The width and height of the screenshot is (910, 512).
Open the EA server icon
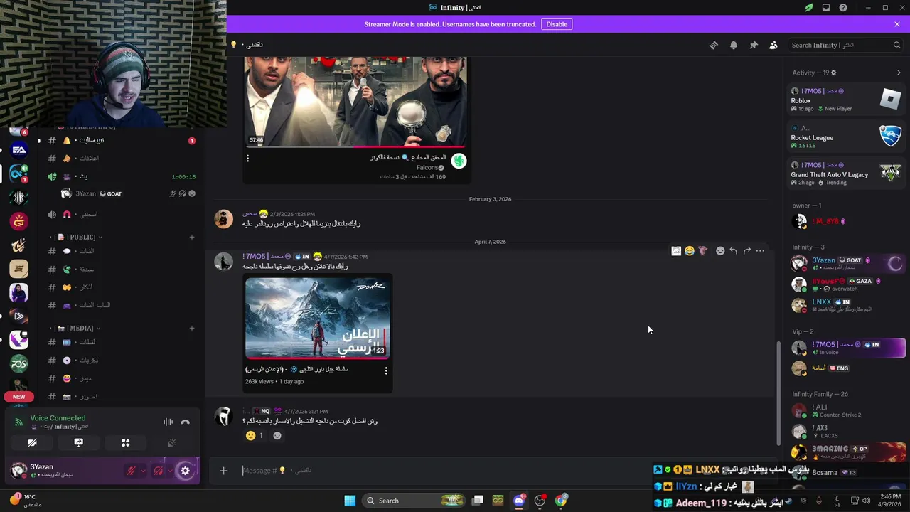(x=19, y=150)
